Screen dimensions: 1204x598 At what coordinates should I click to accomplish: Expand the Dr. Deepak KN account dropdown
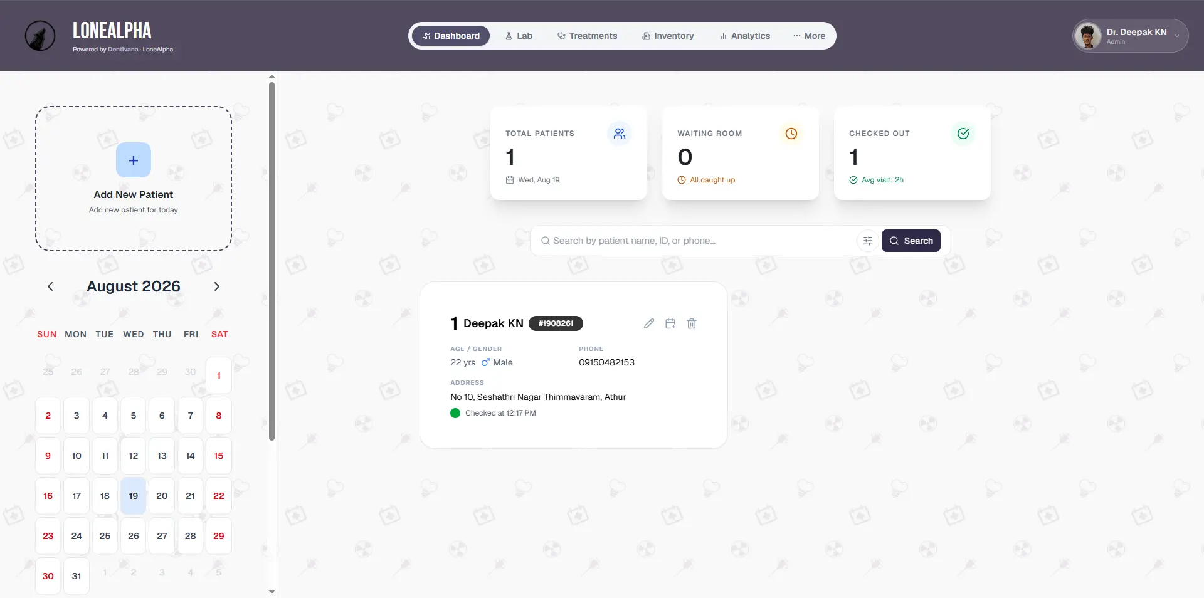coord(1177,36)
